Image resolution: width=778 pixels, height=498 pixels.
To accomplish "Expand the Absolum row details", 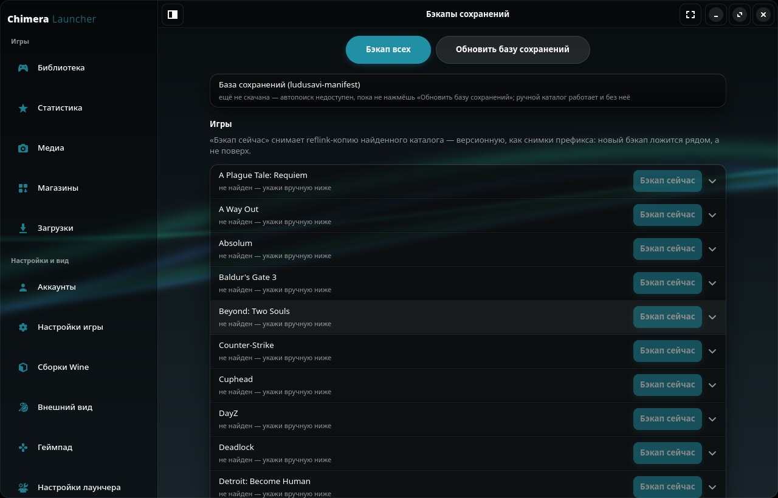I will [712, 249].
